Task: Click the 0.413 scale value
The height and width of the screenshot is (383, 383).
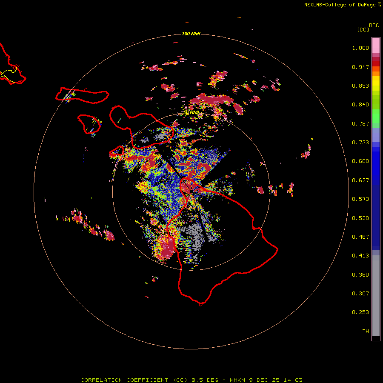Action: tap(360, 256)
